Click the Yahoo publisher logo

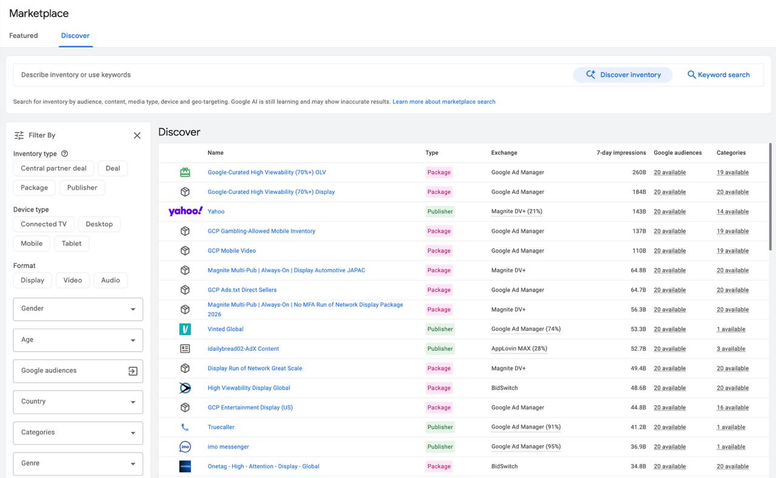click(x=186, y=211)
